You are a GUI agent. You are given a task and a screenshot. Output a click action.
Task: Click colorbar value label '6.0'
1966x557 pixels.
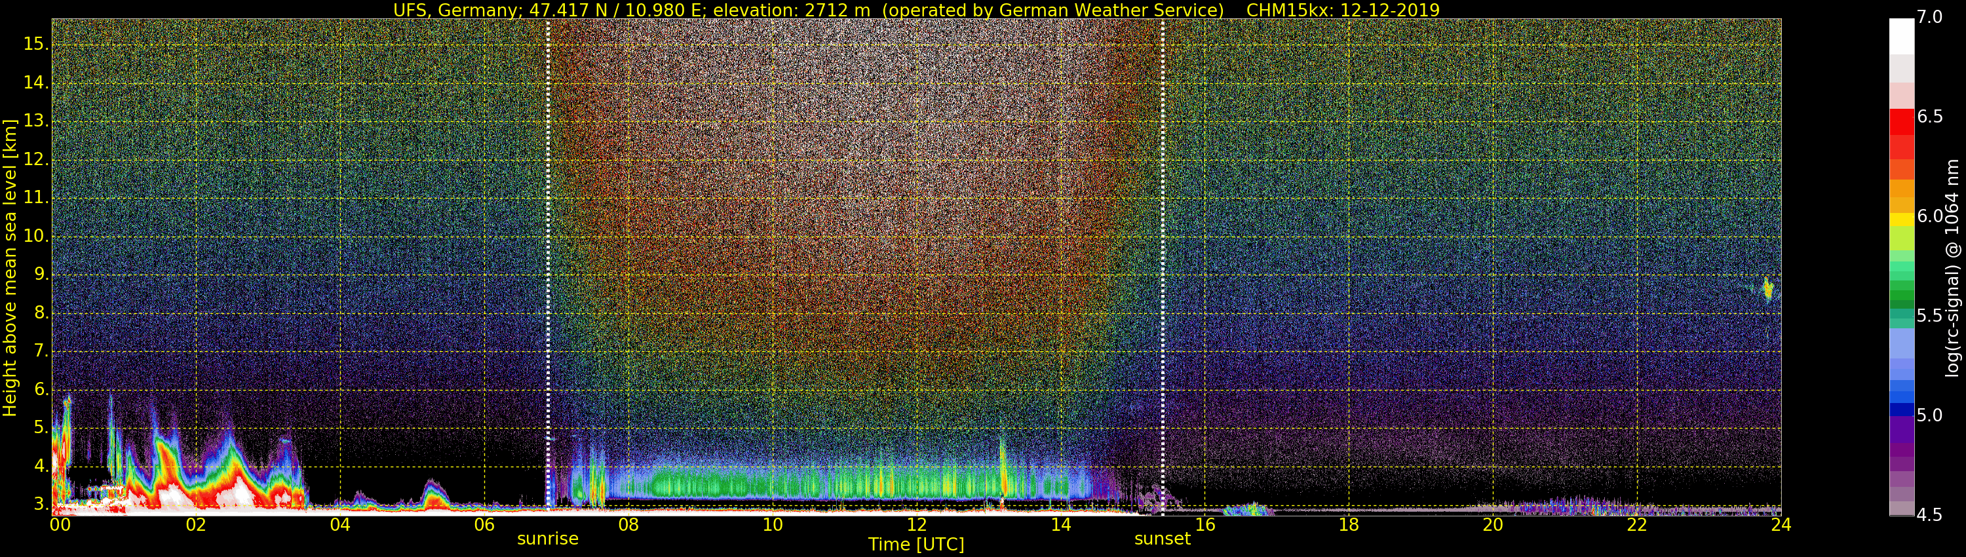(x=1929, y=217)
